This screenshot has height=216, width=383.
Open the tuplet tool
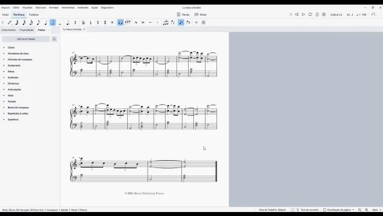(x=166, y=23)
